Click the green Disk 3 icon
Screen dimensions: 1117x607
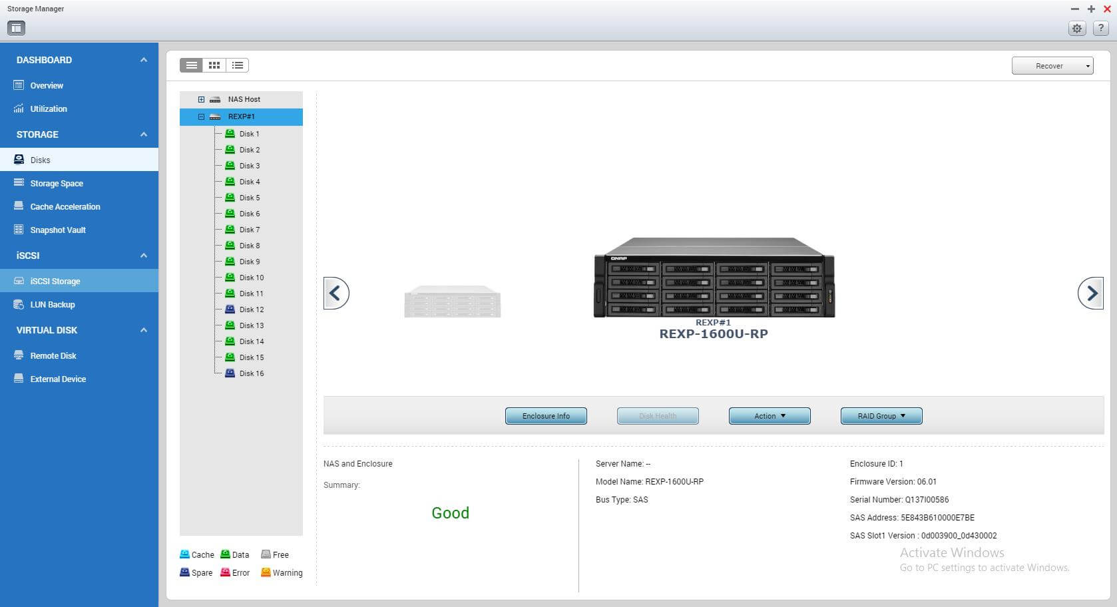(230, 165)
